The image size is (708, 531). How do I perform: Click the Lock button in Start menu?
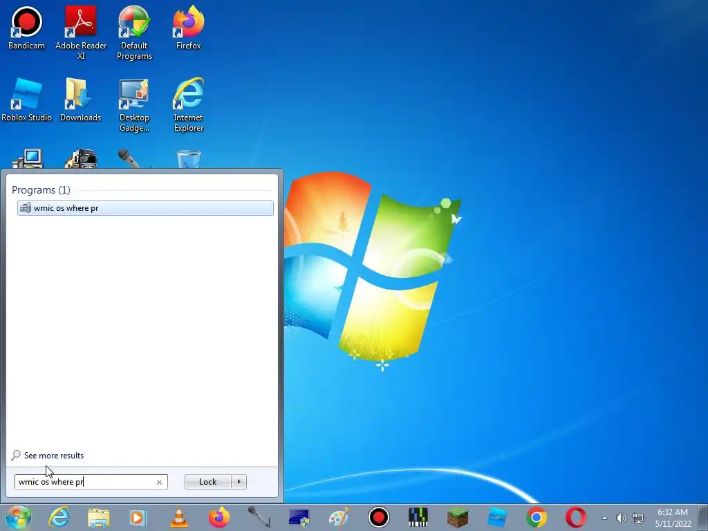click(x=207, y=482)
